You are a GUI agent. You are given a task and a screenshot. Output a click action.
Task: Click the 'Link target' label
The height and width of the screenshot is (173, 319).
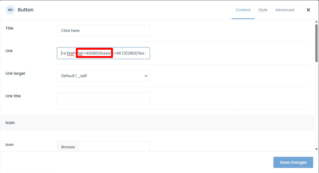coord(15,73)
